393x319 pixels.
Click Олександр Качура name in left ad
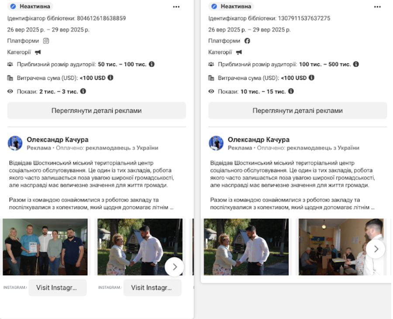coord(58,140)
